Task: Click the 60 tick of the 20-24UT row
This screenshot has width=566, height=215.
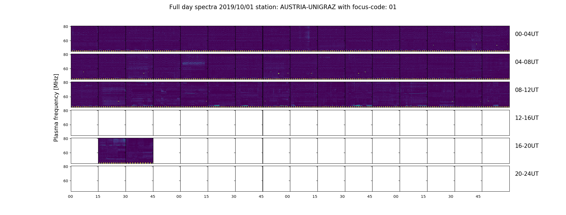Action: pos(65,181)
